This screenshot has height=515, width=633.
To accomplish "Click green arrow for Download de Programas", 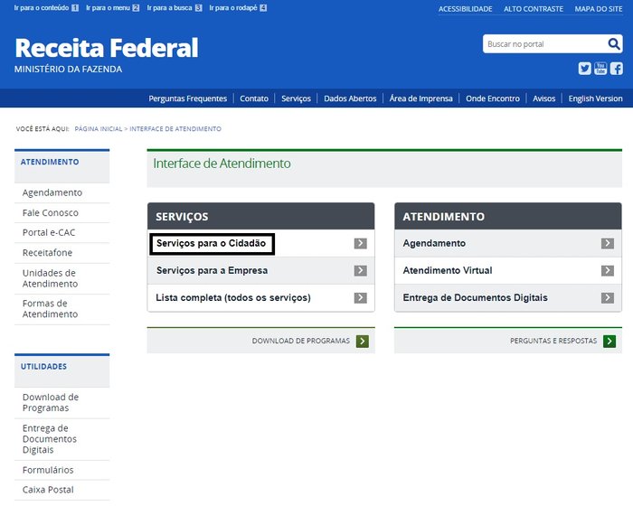I will point(362,342).
